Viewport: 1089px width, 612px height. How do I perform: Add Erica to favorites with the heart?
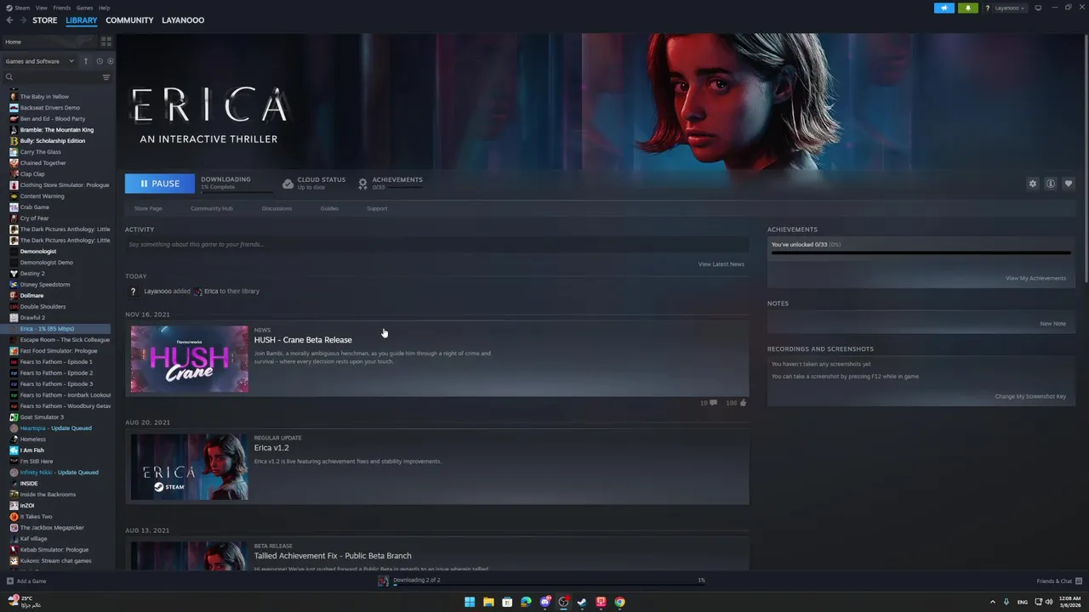(1069, 184)
